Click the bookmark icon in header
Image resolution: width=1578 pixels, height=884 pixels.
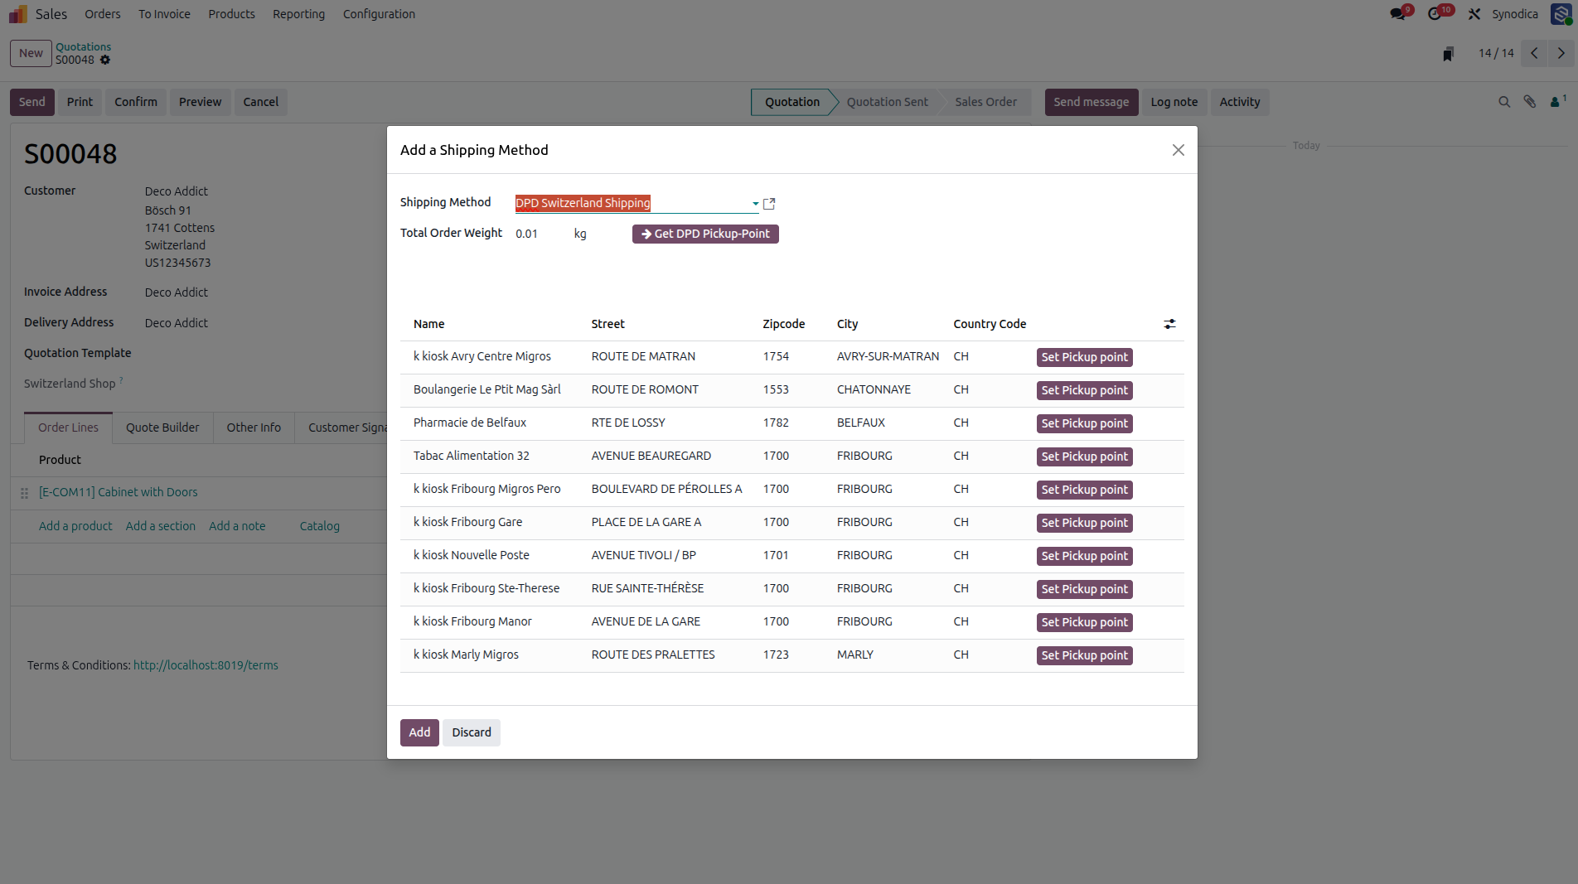(1448, 54)
